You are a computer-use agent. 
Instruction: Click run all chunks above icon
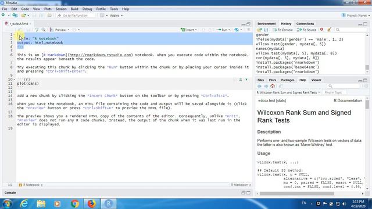click(240, 80)
